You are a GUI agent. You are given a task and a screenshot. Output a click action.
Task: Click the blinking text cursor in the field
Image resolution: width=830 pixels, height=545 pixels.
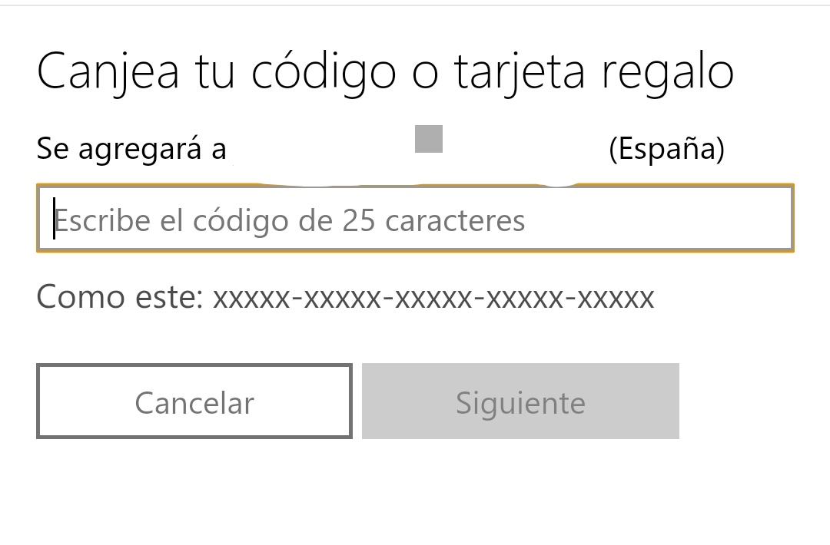pos(54,220)
